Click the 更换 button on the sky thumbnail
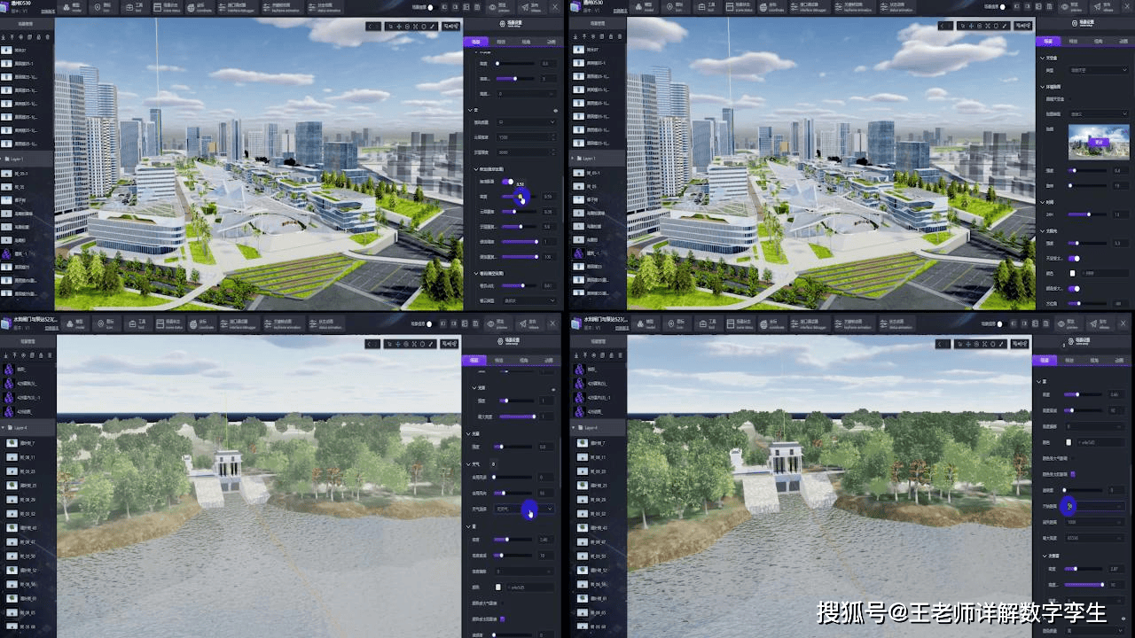The height and width of the screenshot is (638, 1135). click(1099, 142)
